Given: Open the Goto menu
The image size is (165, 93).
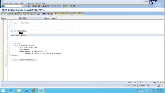Looking at the screenshot, I should (16, 3).
